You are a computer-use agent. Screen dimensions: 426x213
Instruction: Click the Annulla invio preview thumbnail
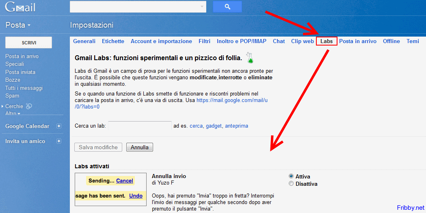[110, 189]
